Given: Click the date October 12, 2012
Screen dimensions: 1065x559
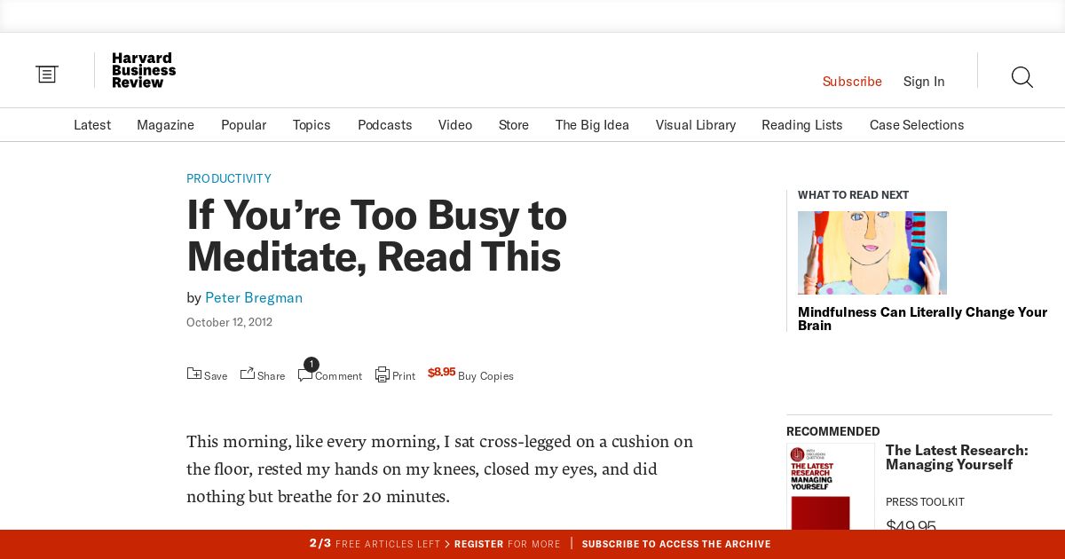Looking at the screenshot, I should coord(229,322).
